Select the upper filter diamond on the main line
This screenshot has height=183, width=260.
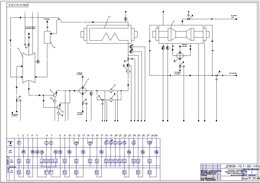(111, 91)
